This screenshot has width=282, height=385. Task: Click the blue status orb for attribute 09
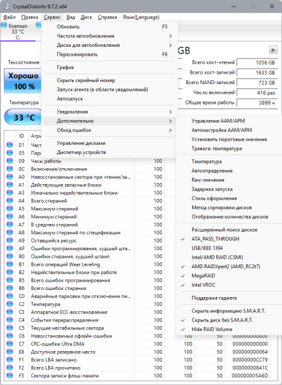point(10,161)
